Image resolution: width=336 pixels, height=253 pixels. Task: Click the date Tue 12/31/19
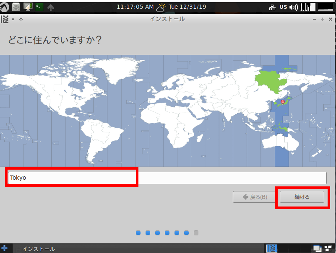pos(187,7)
